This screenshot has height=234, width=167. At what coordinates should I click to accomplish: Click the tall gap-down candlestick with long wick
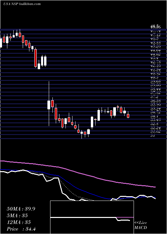(x=49, y=104)
